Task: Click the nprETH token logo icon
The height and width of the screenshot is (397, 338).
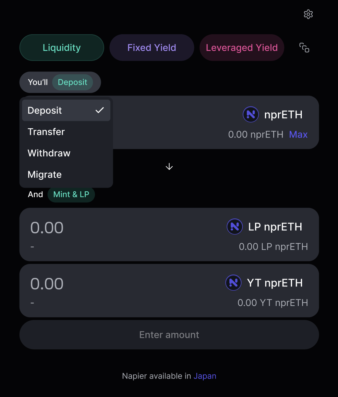Action: pos(251,114)
